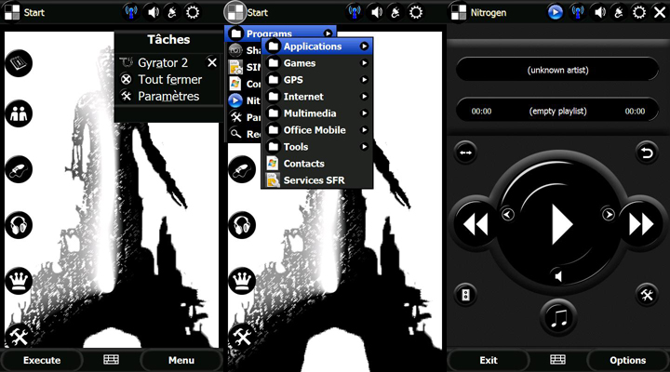
Task: Expand the GPS submenu arrow
Action: tap(364, 79)
